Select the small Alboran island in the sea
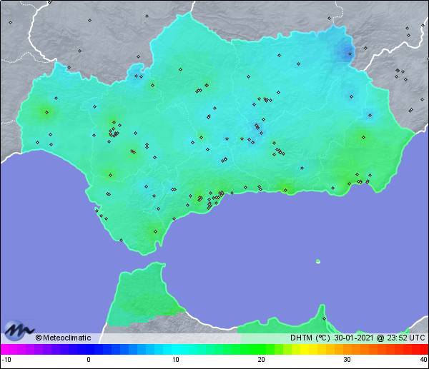The image size is (429, 369). coord(318,261)
